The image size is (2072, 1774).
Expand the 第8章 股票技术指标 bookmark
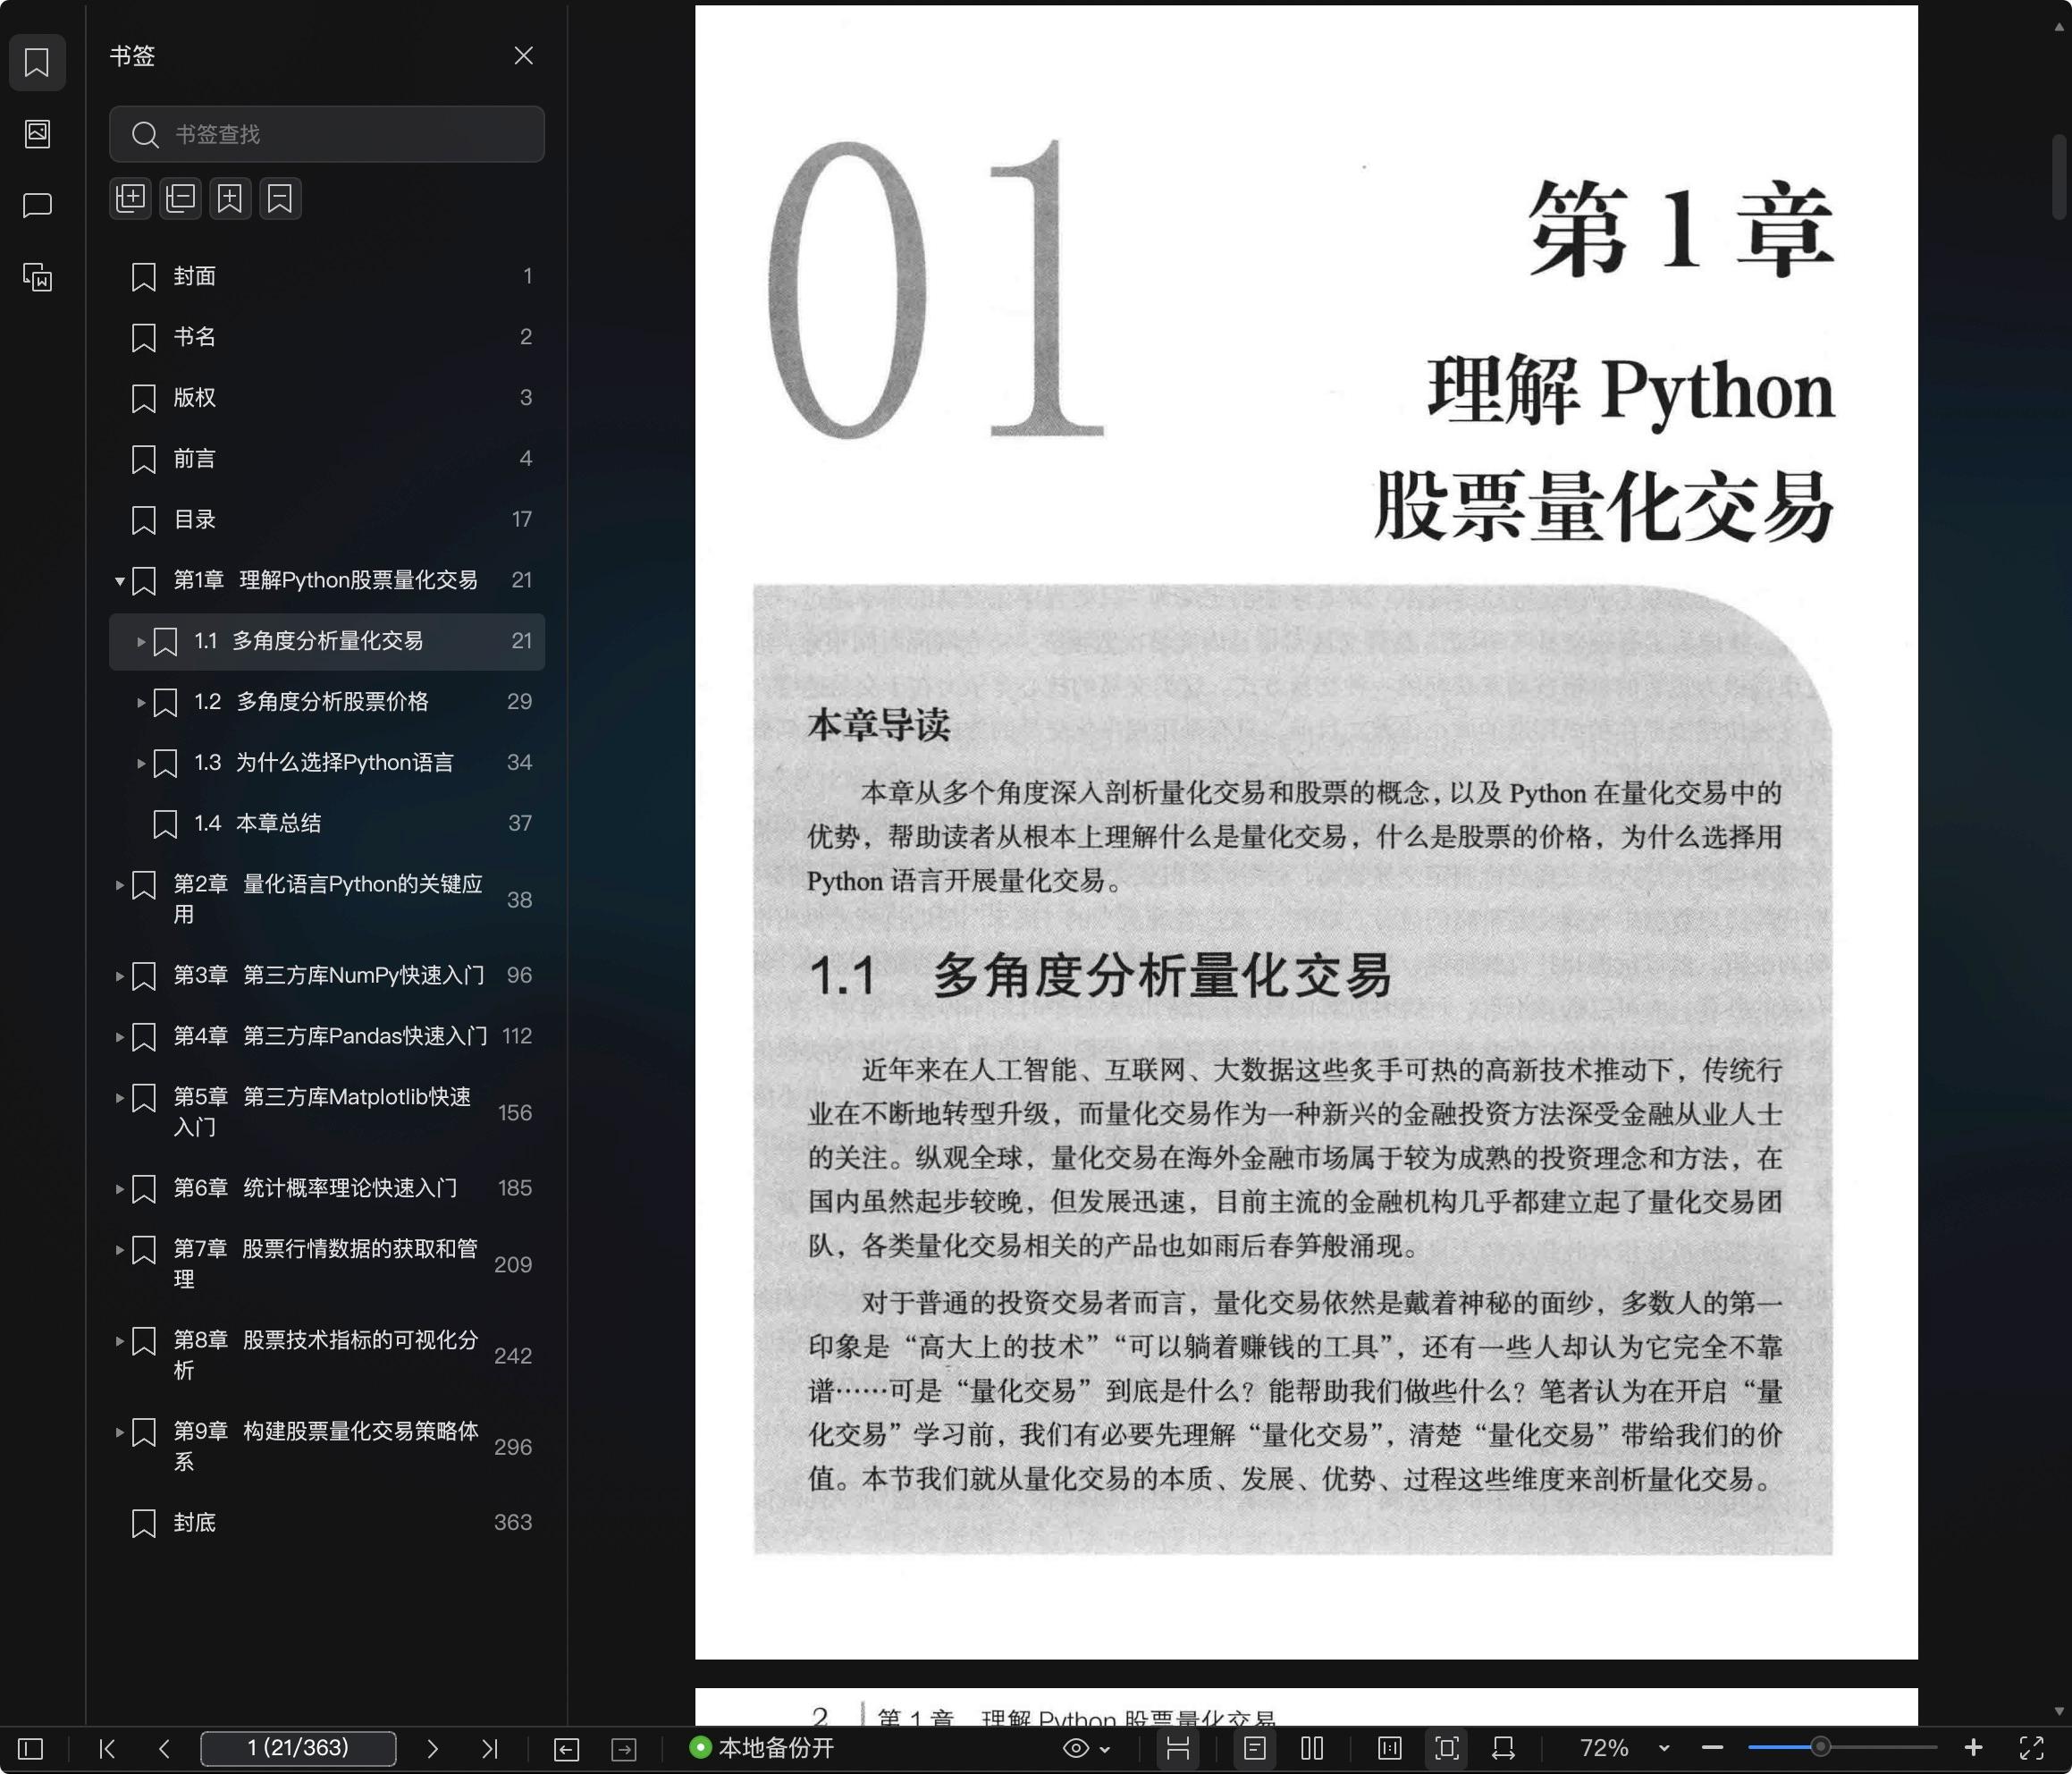pyautogui.click(x=119, y=1340)
